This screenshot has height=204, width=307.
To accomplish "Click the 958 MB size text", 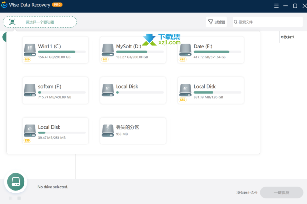I will point(121,134).
